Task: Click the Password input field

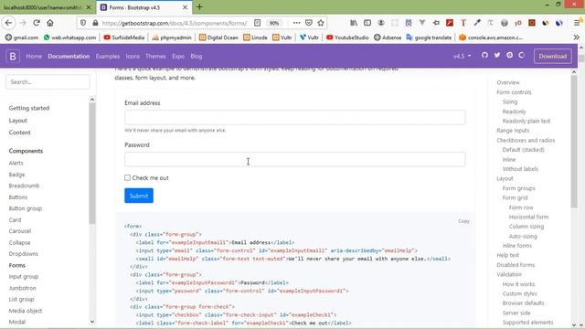Action: [294, 159]
